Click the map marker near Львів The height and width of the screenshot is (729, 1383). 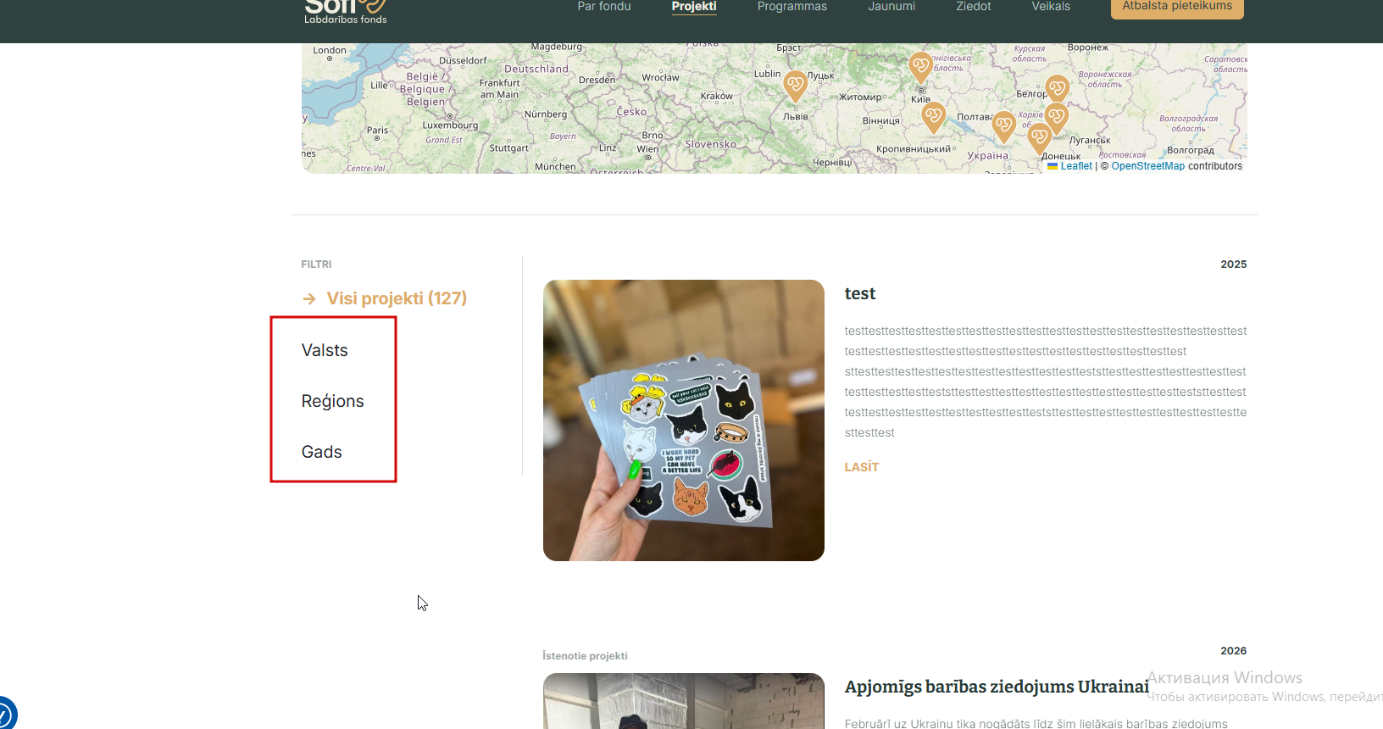(x=795, y=86)
